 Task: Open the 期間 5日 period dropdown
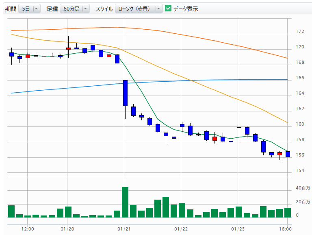tap(29, 9)
